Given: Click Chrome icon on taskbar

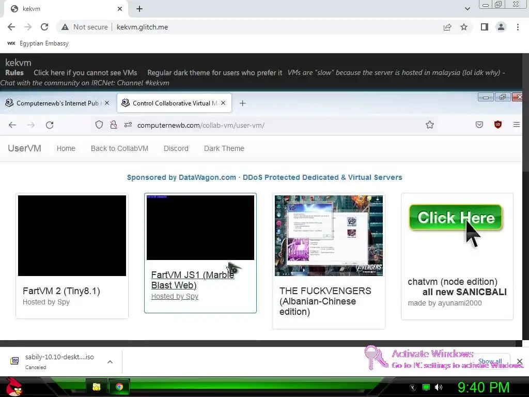Looking at the screenshot, I should click(x=119, y=387).
